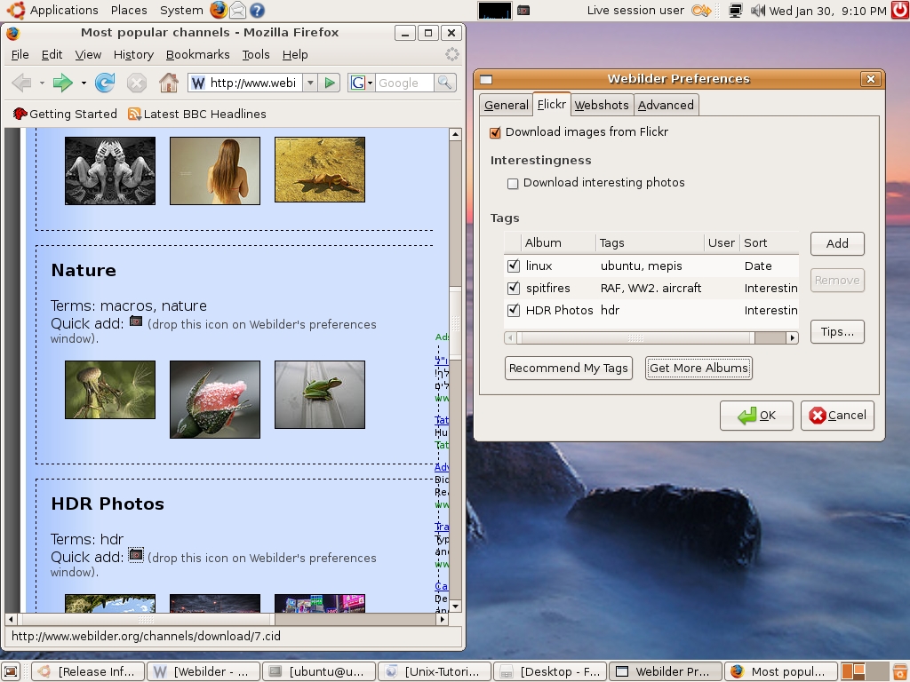
Task: Click the date and time clock
Action: point(827,11)
